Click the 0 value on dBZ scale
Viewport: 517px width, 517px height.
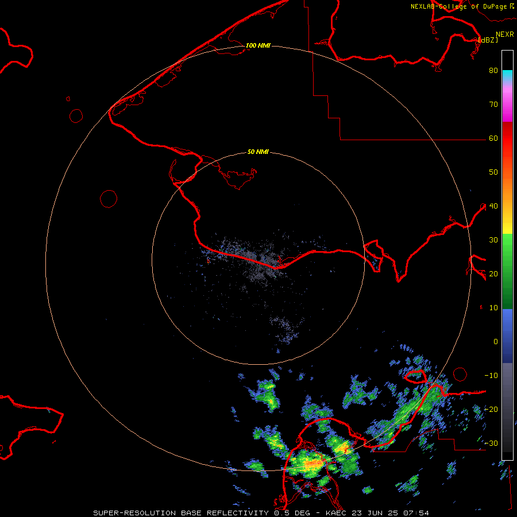tap(496, 342)
